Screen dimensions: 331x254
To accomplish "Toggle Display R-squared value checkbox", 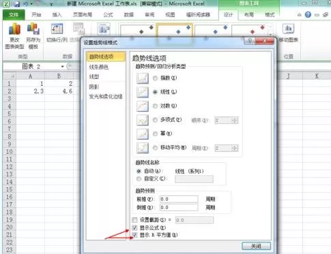I will pos(134,235).
